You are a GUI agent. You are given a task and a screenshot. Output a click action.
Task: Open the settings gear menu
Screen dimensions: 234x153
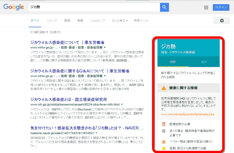(x=222, y=20)
